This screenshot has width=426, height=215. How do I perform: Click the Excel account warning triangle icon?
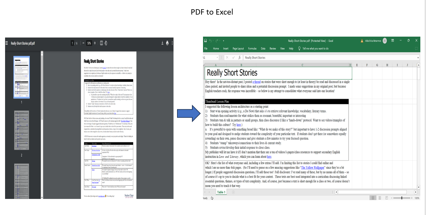(362, 41)
